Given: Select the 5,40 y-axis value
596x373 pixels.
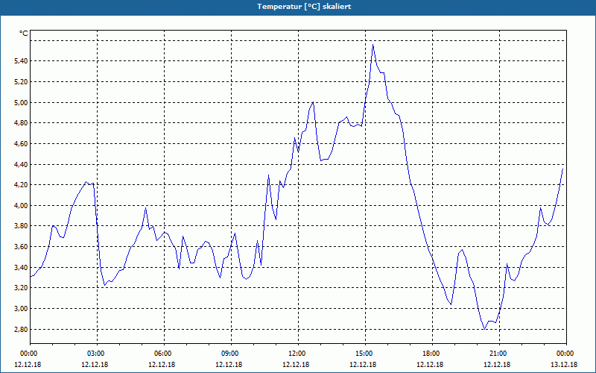Looking at the screenshot, I should 21,61.
